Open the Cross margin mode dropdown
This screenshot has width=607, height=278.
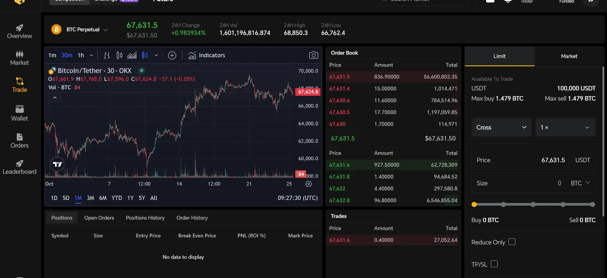pyautogui.click(x=501, y=127)
